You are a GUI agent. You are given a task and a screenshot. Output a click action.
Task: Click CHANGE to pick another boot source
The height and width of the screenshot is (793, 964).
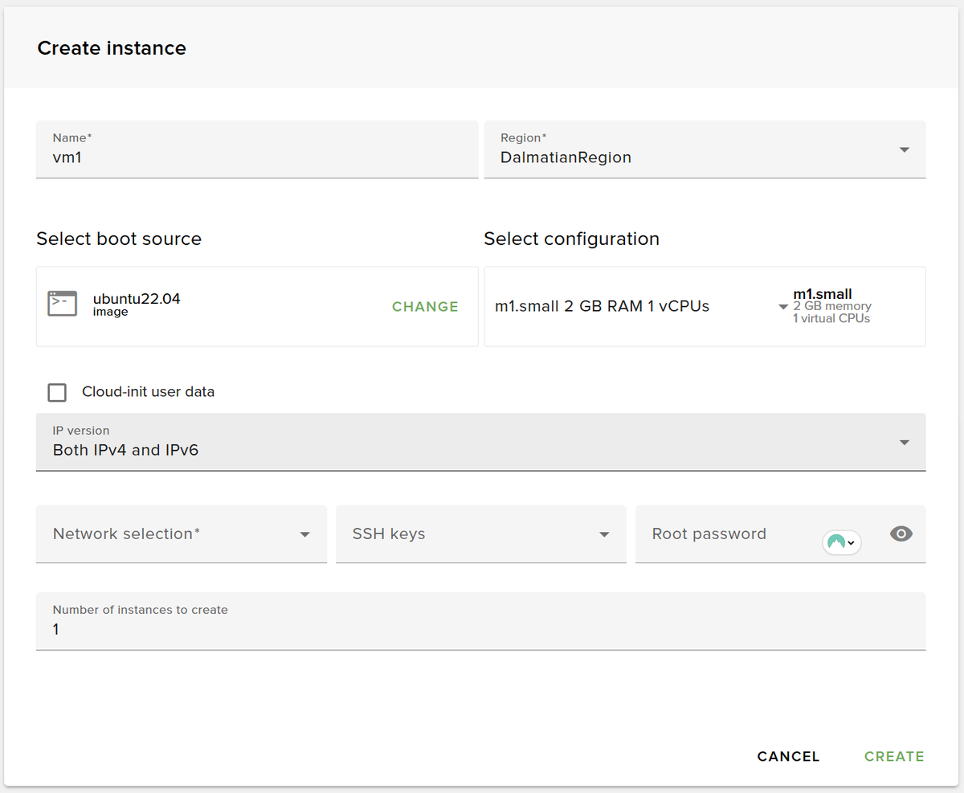tap(425, 307)
